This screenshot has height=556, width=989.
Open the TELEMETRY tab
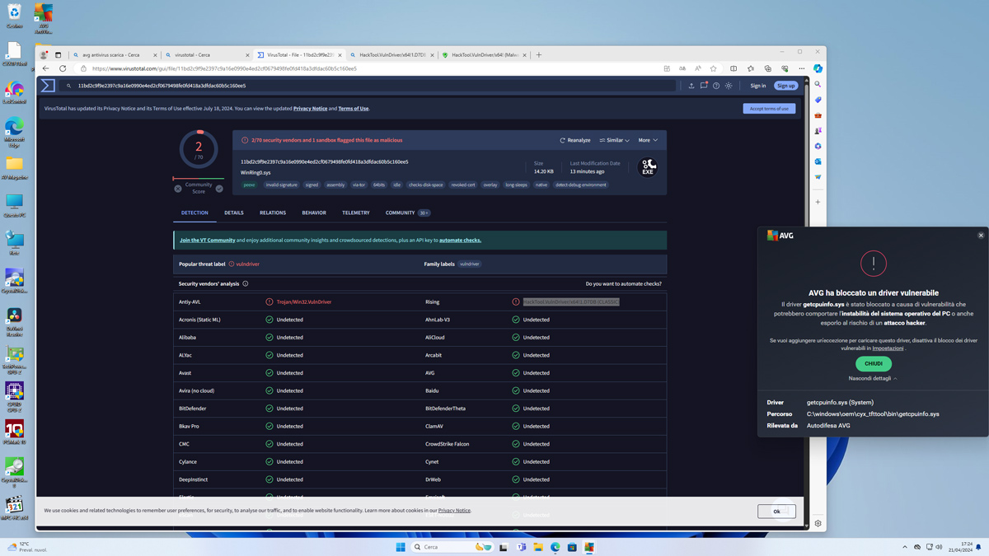click(356, 213)
